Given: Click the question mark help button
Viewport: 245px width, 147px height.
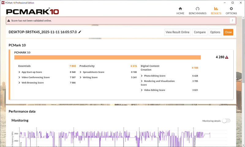Looking at the screenshot, I should tap(232, 20).
